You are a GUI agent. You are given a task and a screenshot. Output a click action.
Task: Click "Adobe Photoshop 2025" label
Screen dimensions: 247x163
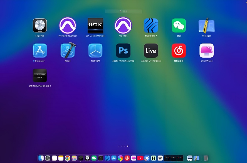(x=123, y=61)
